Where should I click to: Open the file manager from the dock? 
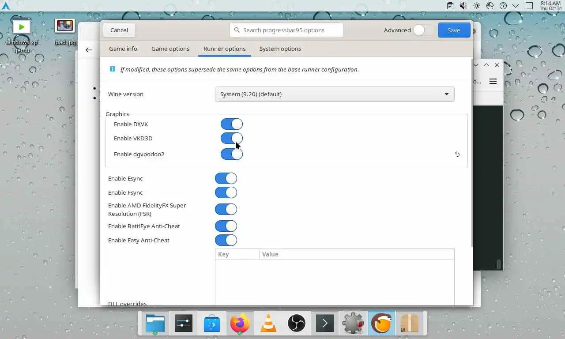pyautogui.click(x=155, y=324)
